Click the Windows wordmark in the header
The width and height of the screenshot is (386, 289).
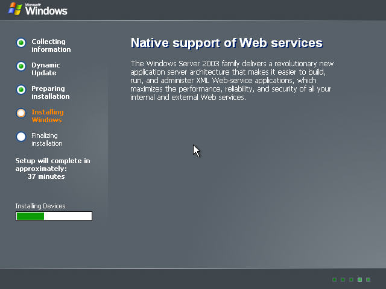point(46,10)
